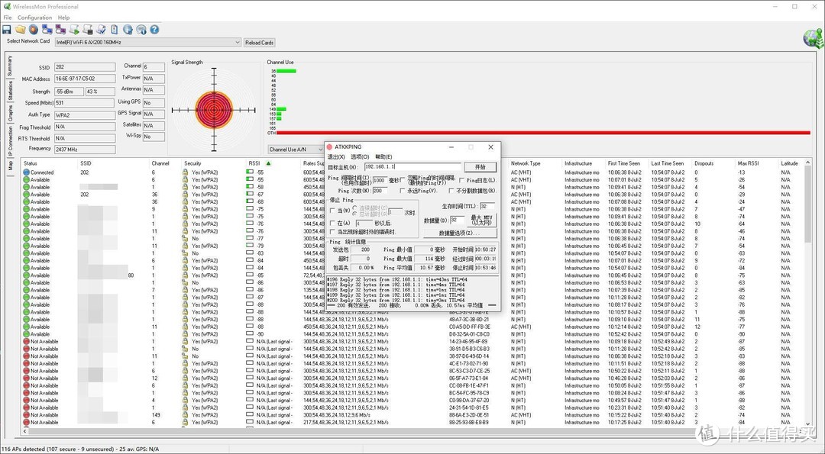Toggle the 忽略Ping的时间间隔 checkbox
The image size is (825, 454).
[403, 180]
